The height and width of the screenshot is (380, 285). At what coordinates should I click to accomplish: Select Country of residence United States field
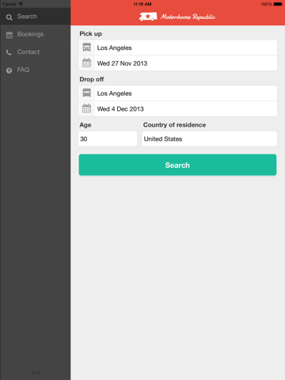209,139
